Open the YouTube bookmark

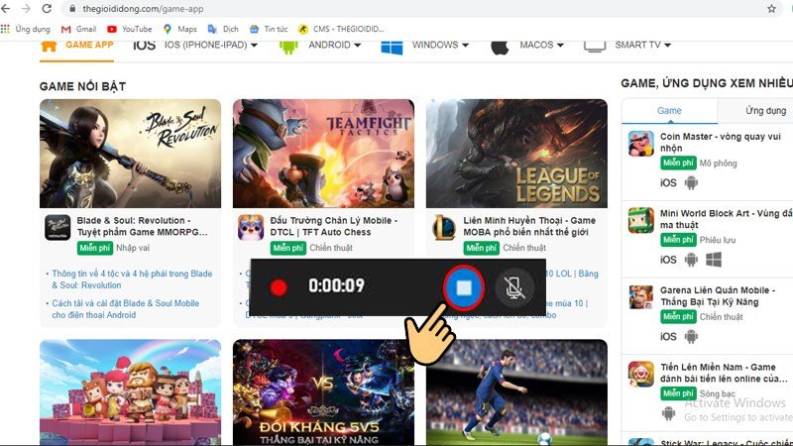pyautogui.click(x=129, y=29)
